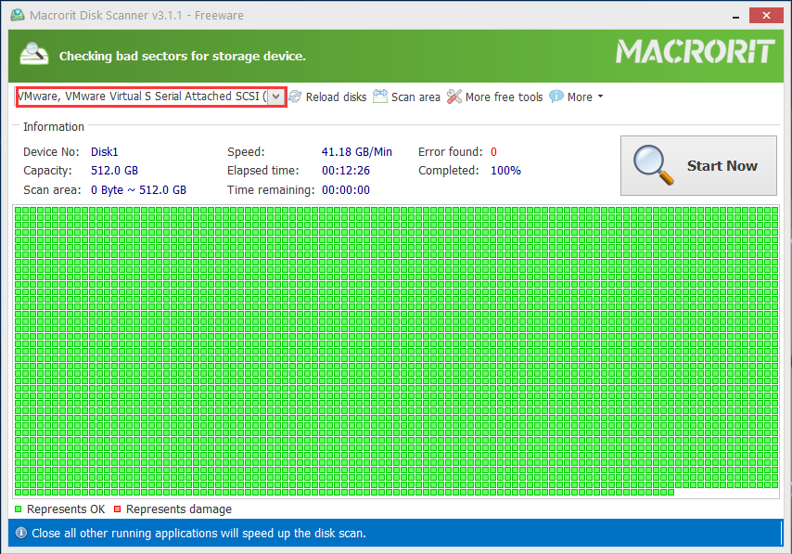This screenshot has height=554, width=792.
Task: Click the Speed value 41.18 GB/Min
Action: click(x=357, y=151)
